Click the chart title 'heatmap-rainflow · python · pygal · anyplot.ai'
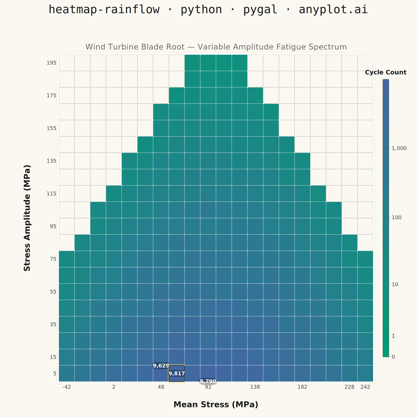417x417 pixels. (x=208, y=9)
